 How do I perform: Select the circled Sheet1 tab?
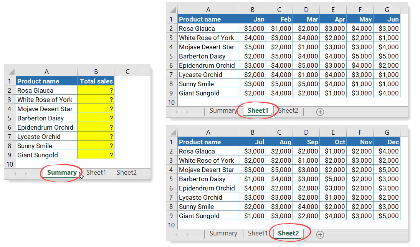pyautogui.click(x=258, y=110)
